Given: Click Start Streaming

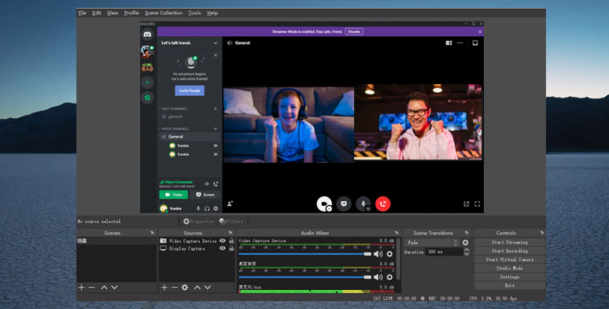Looking at the screenshot, I should [510, 242].
